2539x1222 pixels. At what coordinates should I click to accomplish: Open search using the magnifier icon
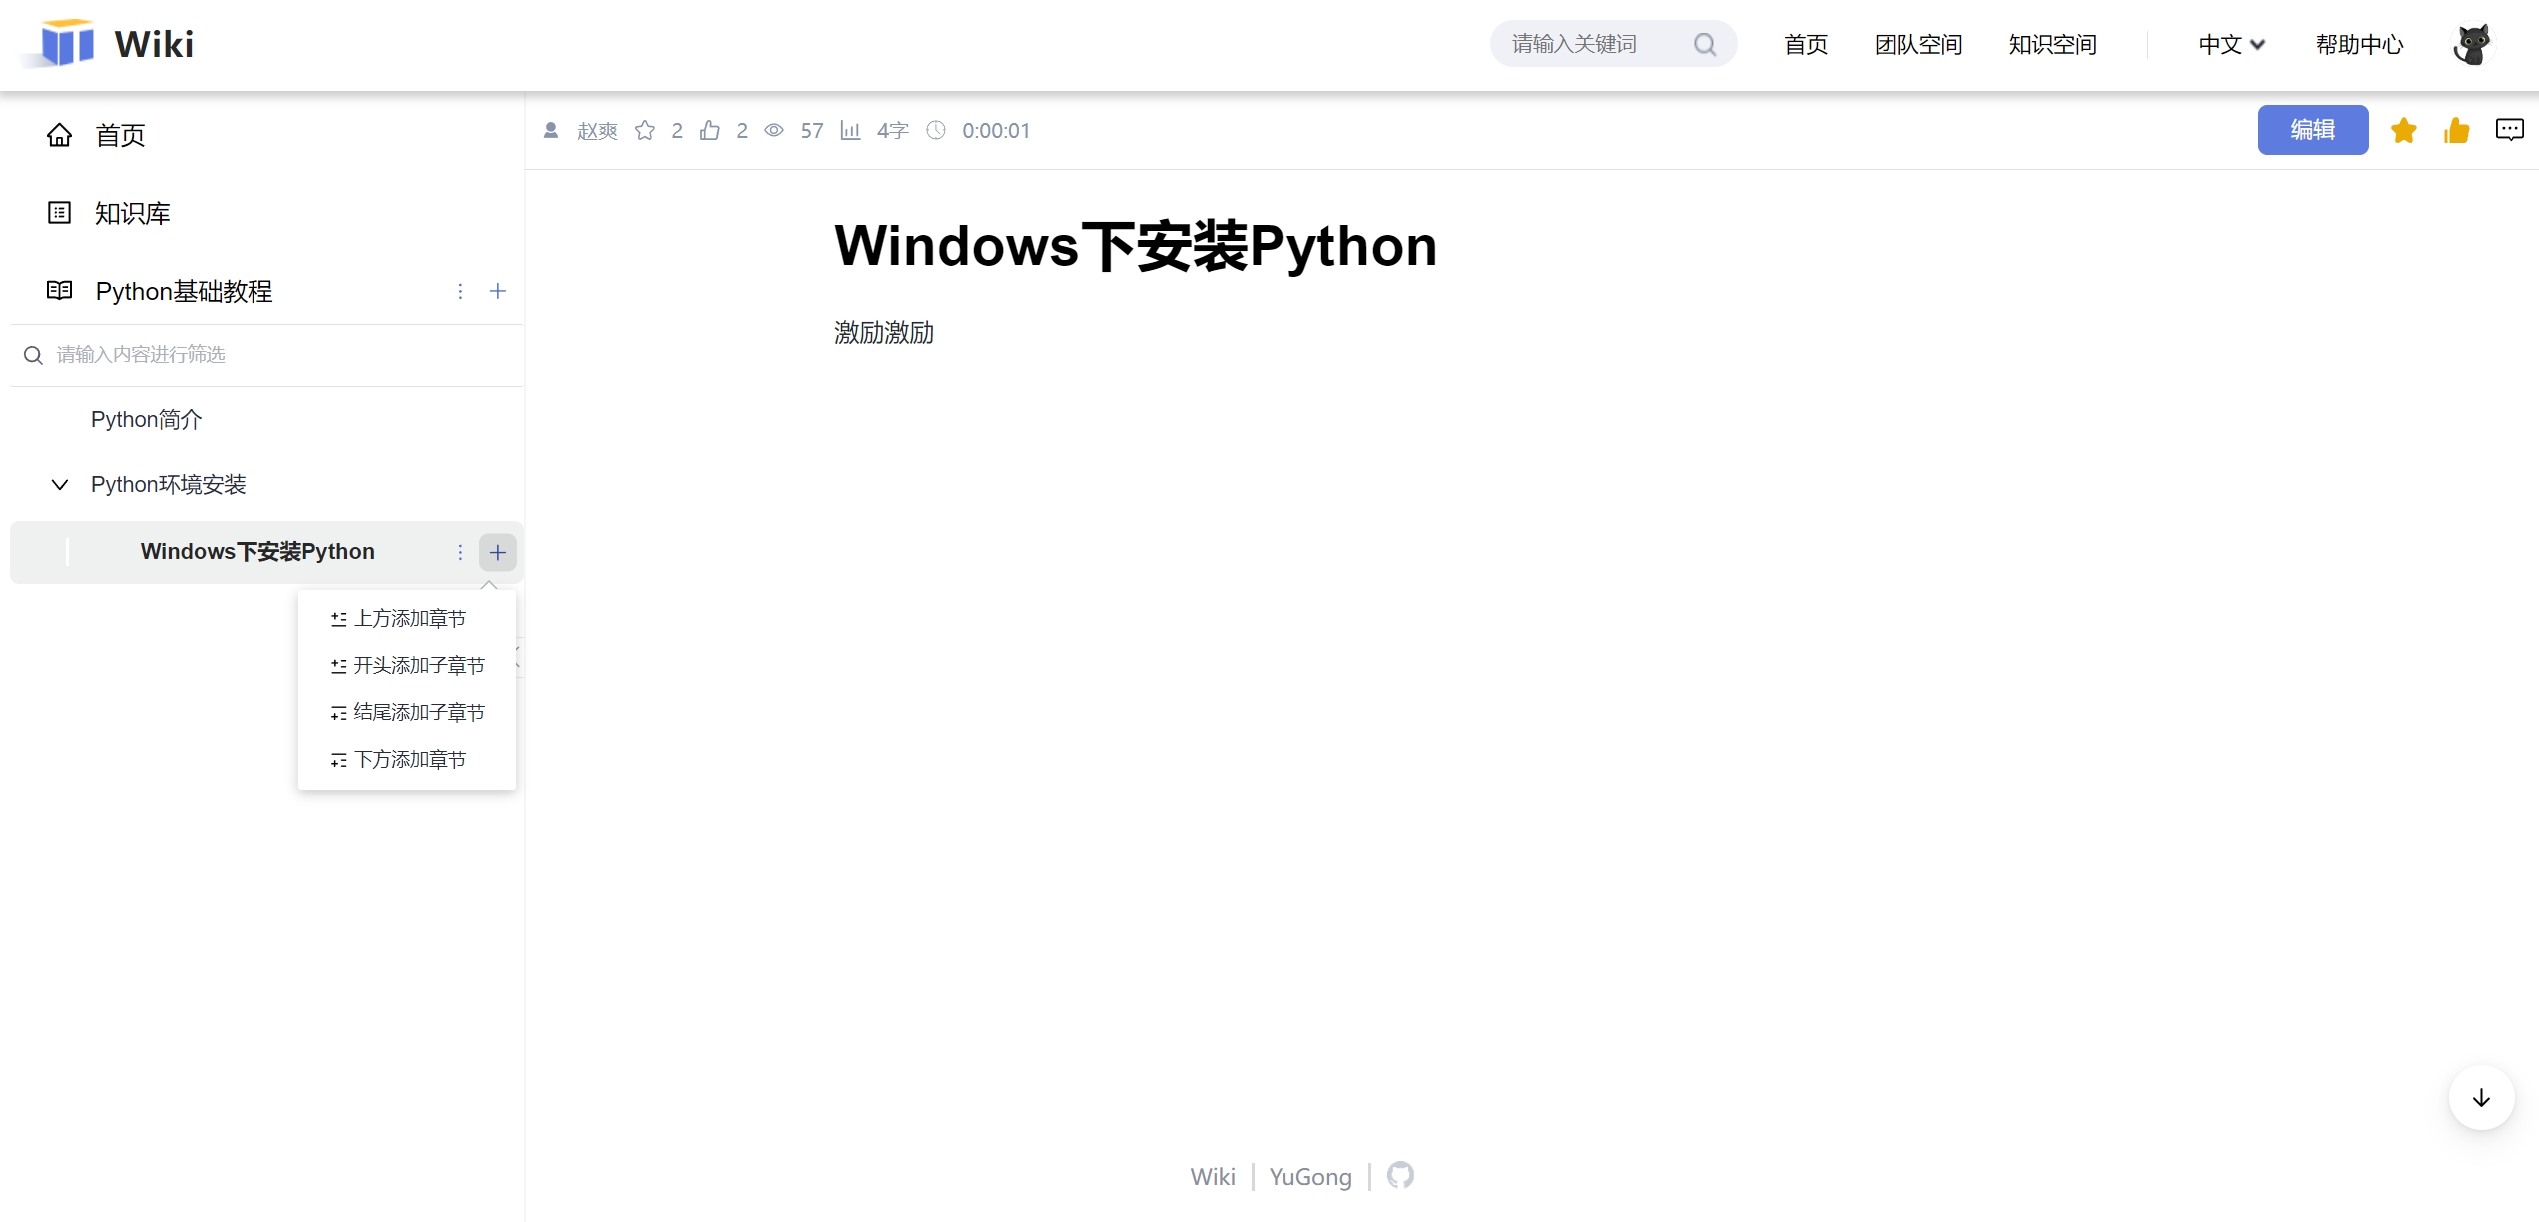tap(1705, 43)
